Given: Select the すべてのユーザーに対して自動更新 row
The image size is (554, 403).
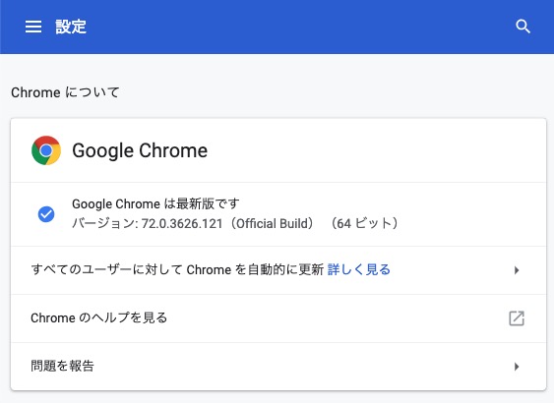Looking at the screenshot, I should pyautogui.click(x=278, y=270).
